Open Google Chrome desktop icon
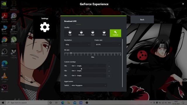The height and width of the screenshot is (105, 187). [5, 41]
